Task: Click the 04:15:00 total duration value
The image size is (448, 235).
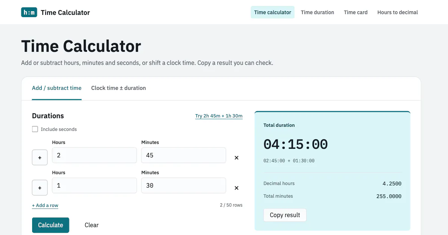Action: (x=296, y=144)
